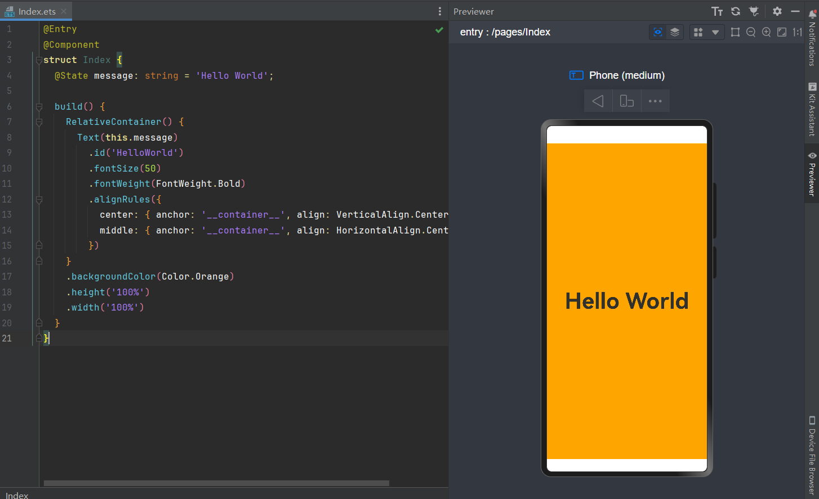Click the fold end marker on line 20
Screen dimensions: 819x499
tap(39, 323)
